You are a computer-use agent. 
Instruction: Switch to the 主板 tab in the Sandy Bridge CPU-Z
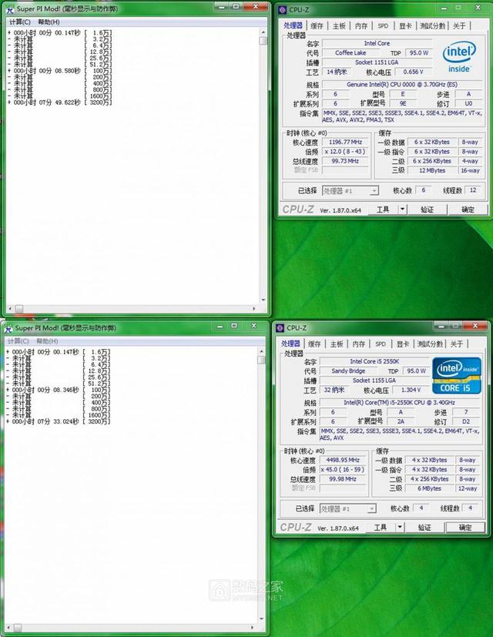click(x=337, y=344)
